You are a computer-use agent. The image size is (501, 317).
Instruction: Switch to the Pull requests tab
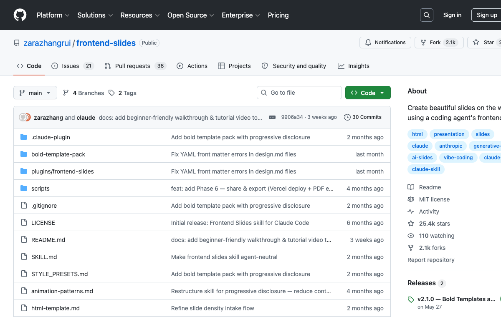135,66
